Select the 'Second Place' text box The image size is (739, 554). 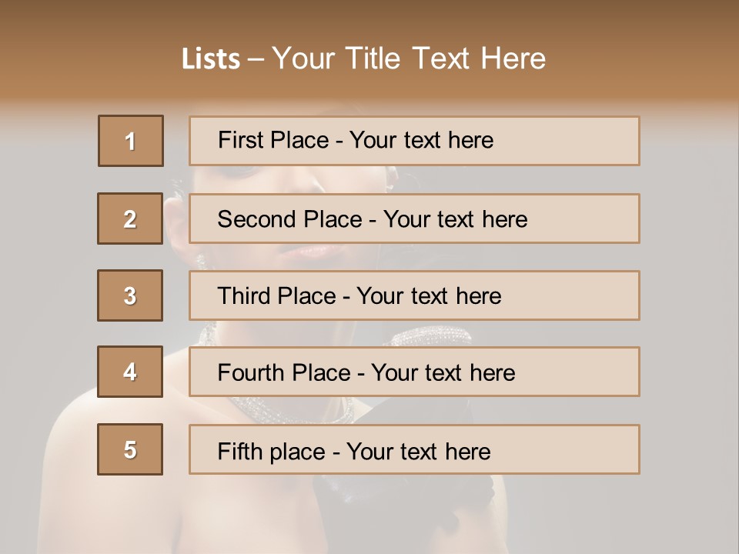[414, 219]
